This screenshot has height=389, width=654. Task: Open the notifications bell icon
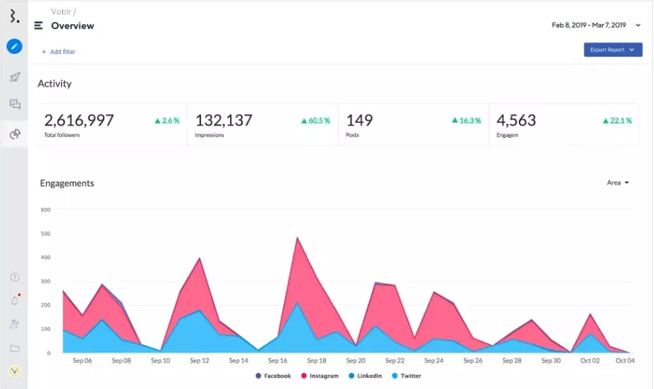tap(15, 301)
